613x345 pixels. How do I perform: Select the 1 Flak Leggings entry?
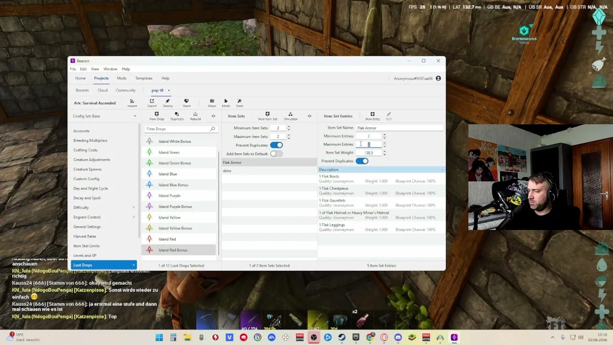(381, 227)
